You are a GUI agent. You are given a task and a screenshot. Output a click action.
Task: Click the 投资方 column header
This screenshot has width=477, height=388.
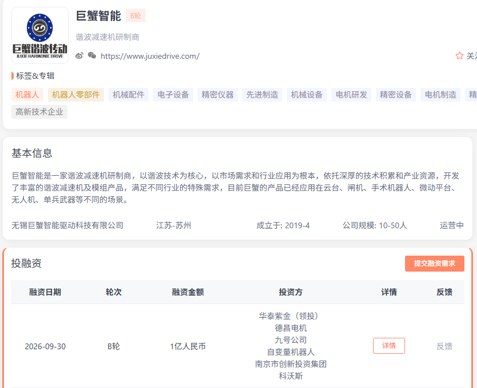click(x=291, y=292)
